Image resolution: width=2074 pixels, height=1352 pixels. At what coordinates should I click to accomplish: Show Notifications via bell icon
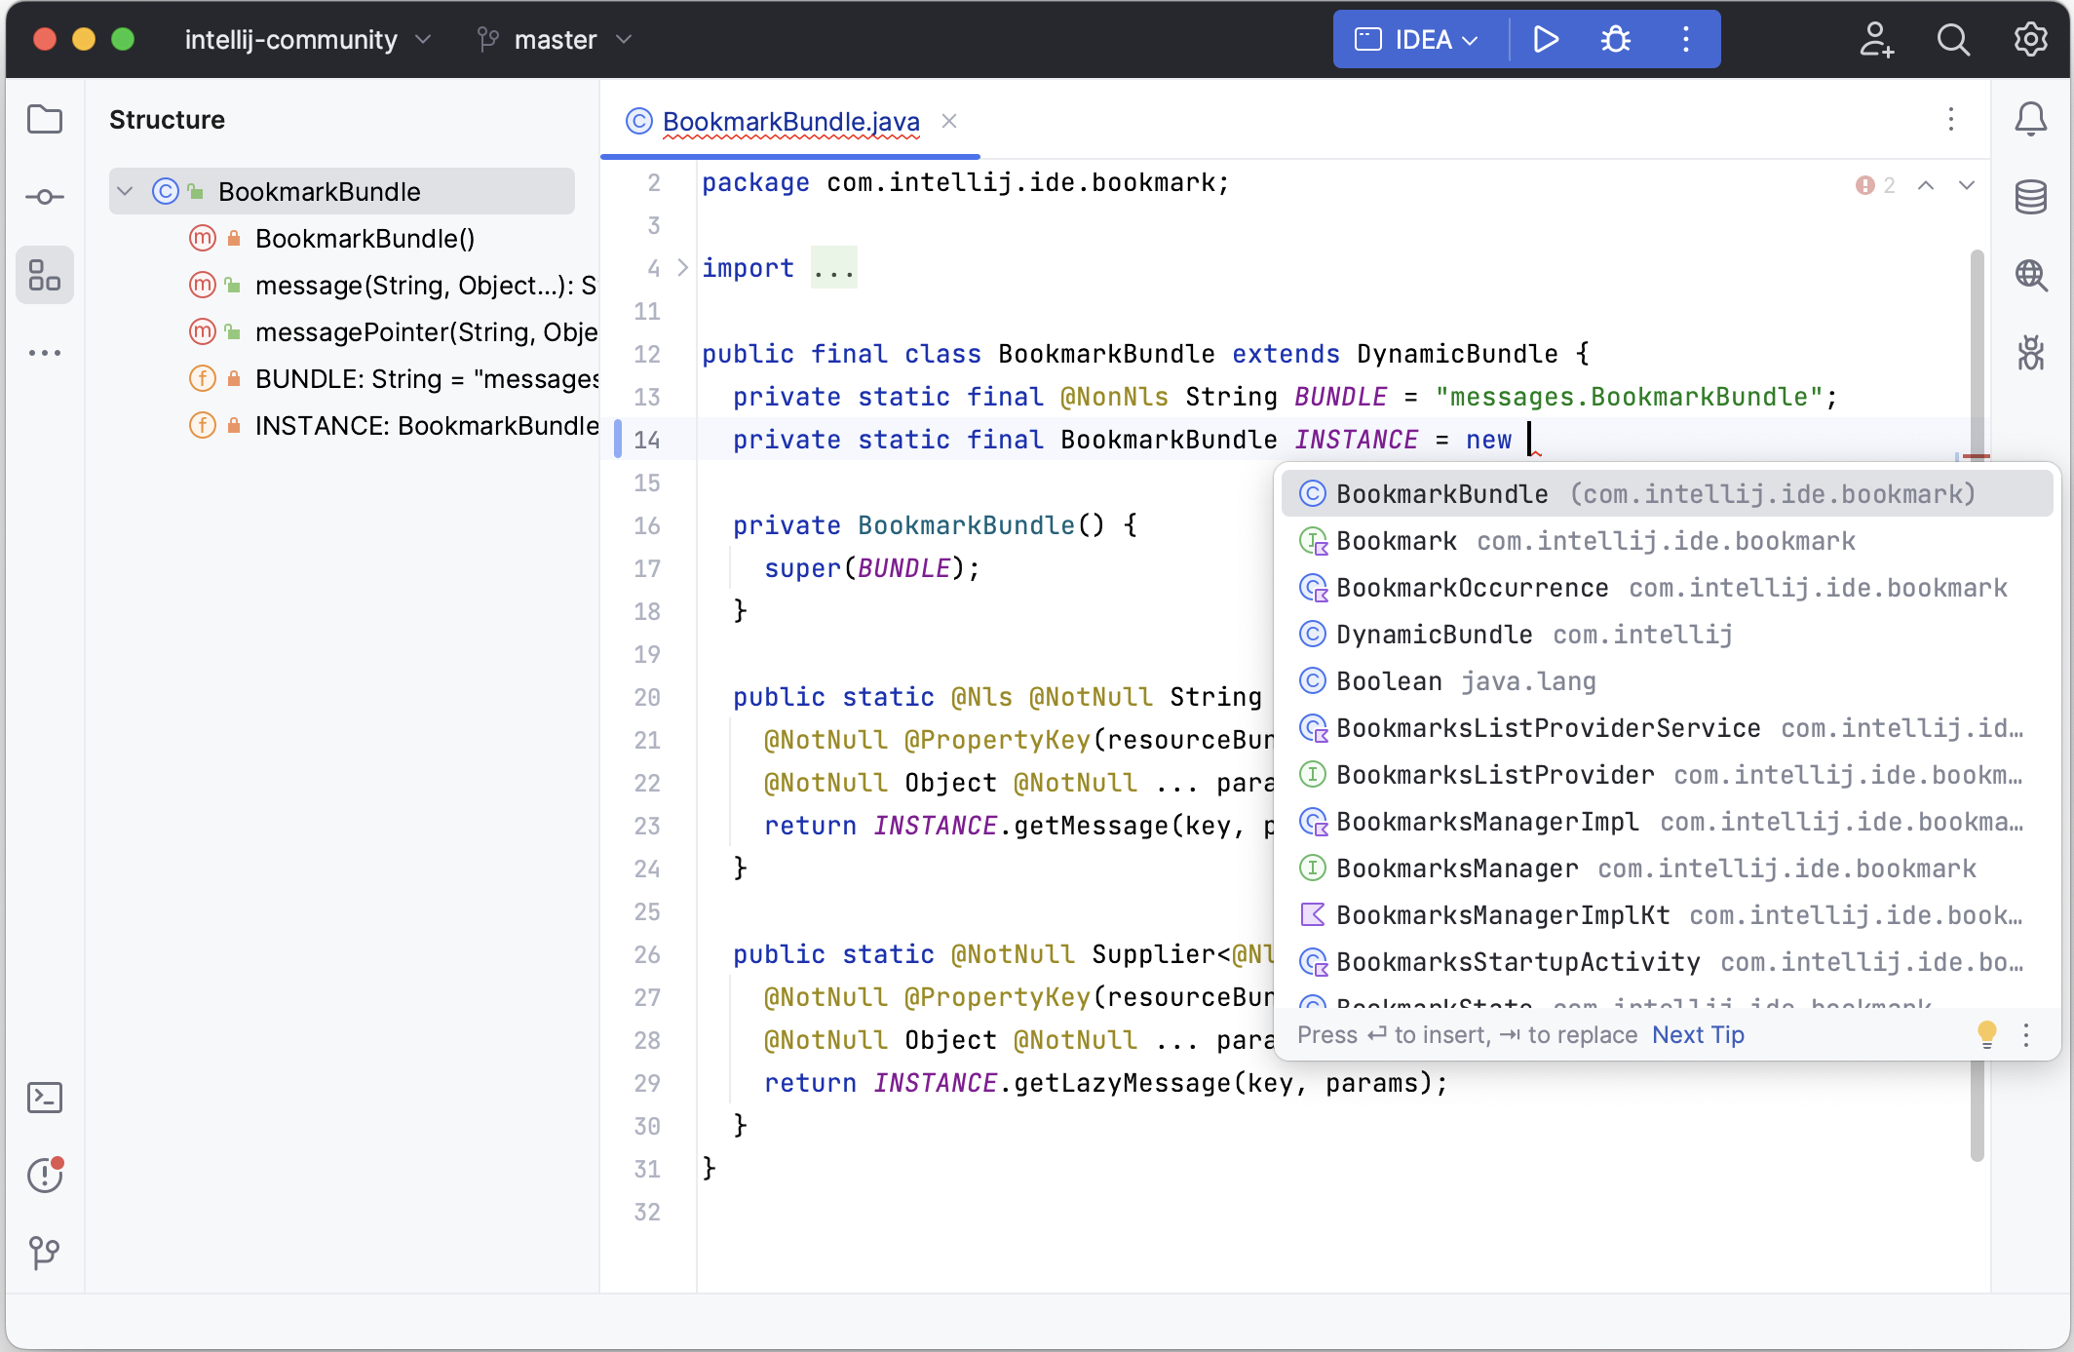click(2032, 119)
